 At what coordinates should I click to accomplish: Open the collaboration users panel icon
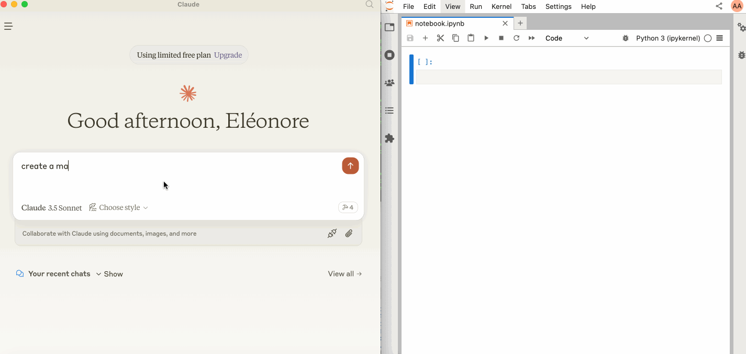[x=389, y=83]
